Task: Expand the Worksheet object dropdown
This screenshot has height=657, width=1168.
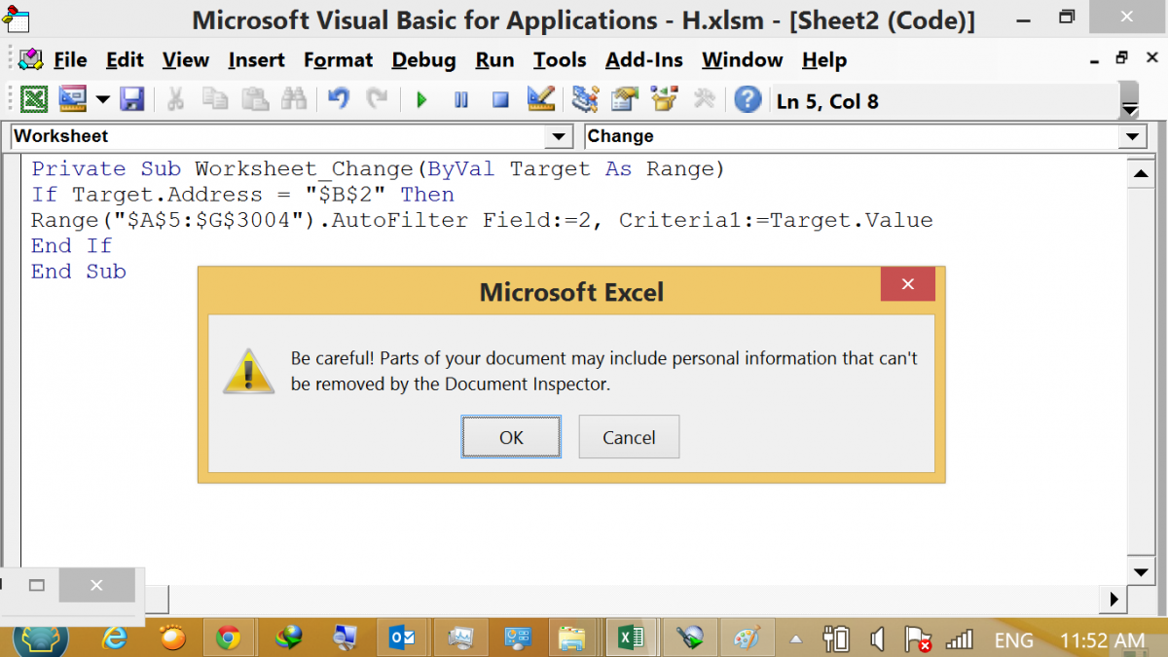Action: click(560, 137)
